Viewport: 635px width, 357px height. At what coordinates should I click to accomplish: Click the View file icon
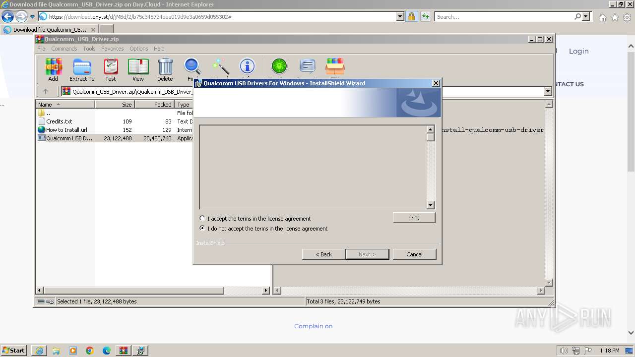pyautogui.click(x=138, y=69)
